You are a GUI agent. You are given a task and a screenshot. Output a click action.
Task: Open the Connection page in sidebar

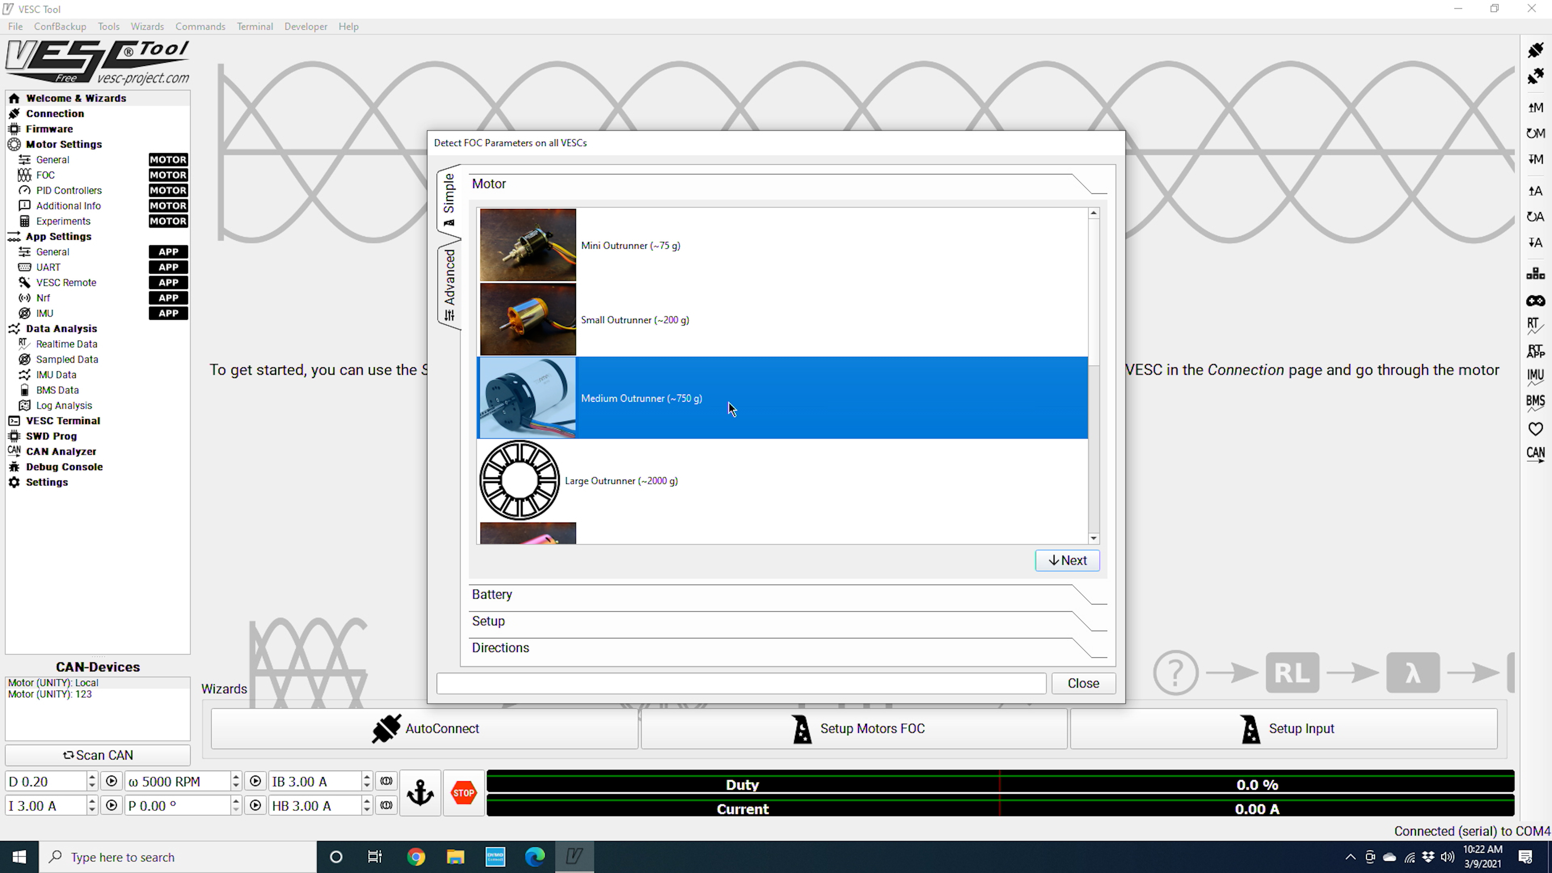pos(97,113)
